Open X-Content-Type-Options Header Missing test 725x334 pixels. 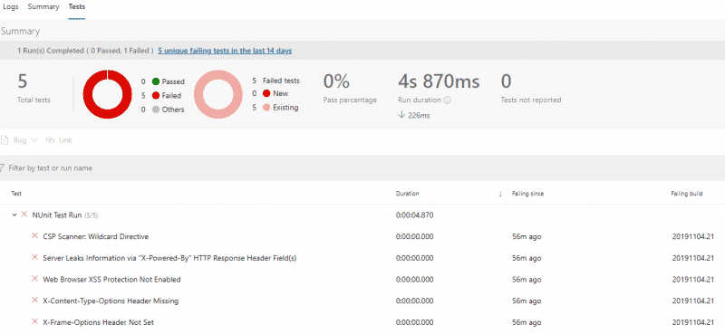tap(111, 301)
